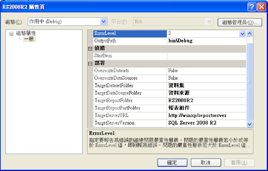Screen dimensions: 268x171
Task: Select the OutputPath property name
Action: [x=105, y=41]
